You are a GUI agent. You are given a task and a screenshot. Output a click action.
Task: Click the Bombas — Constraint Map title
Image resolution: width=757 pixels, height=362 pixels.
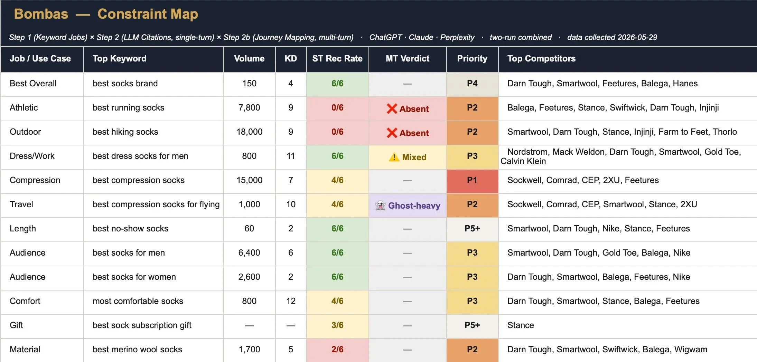point(106,14)
